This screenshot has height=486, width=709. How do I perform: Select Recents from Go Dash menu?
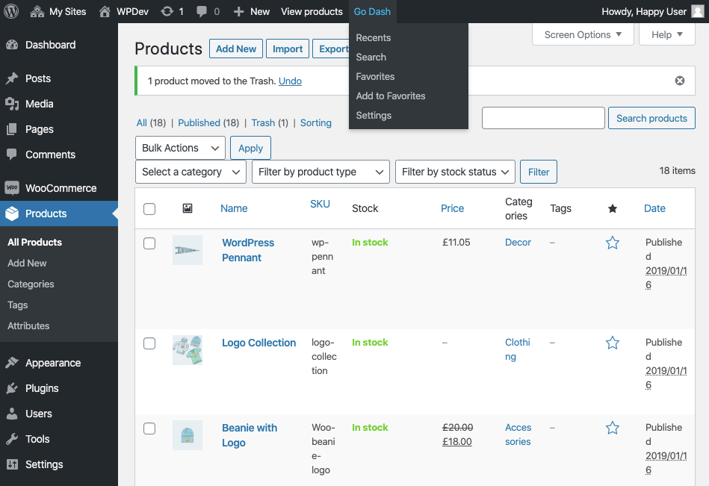374,37
